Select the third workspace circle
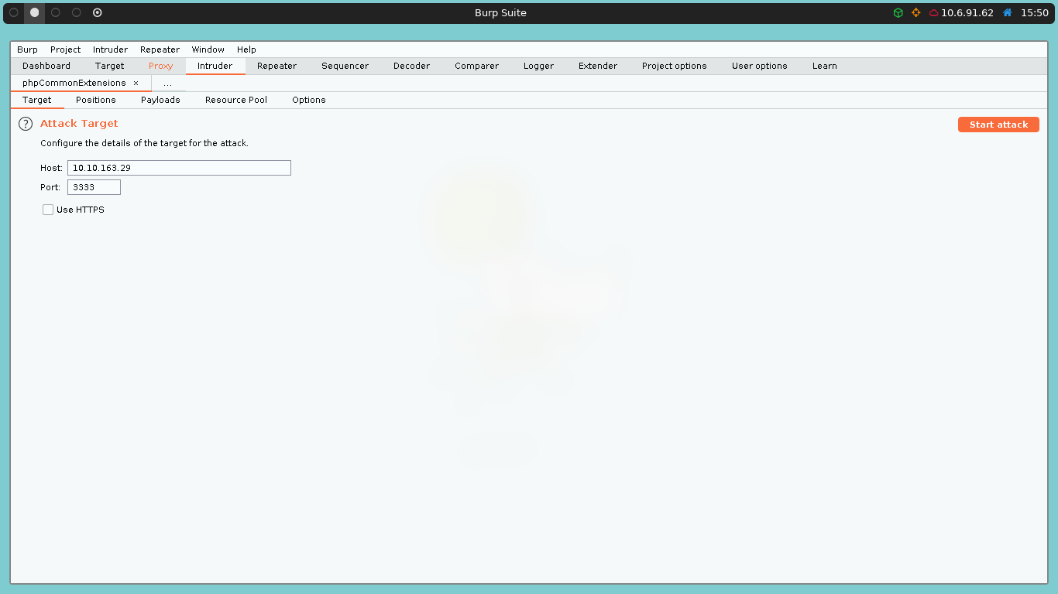1058x594 pixels. click(55, 12)
